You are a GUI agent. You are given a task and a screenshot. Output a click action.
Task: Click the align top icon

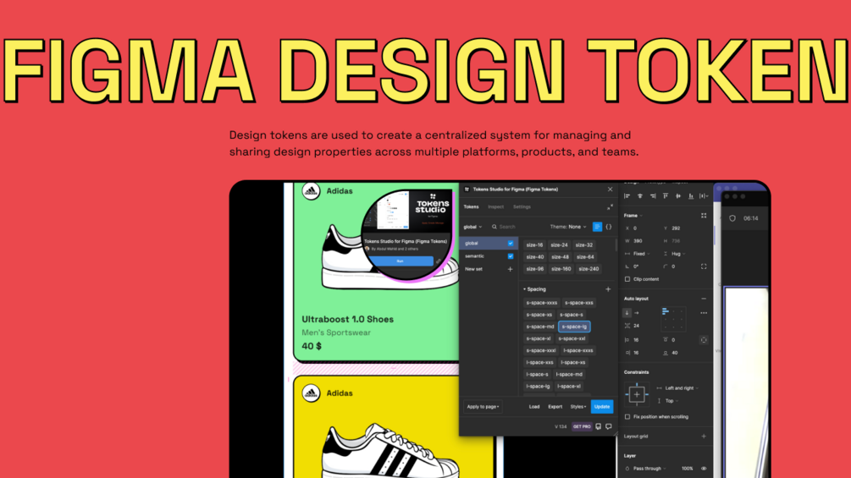(666, 196)
